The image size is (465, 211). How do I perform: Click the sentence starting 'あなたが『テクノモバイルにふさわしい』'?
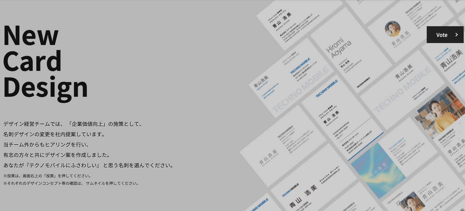click(89, 165)
